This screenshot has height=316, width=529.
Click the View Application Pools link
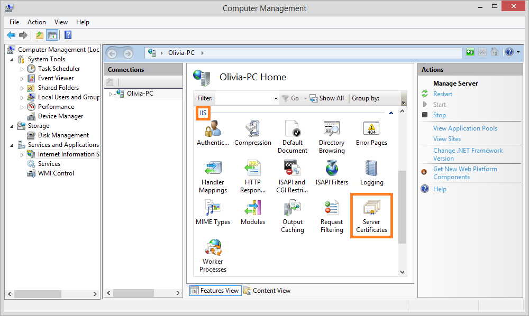[x=465, y=128]
